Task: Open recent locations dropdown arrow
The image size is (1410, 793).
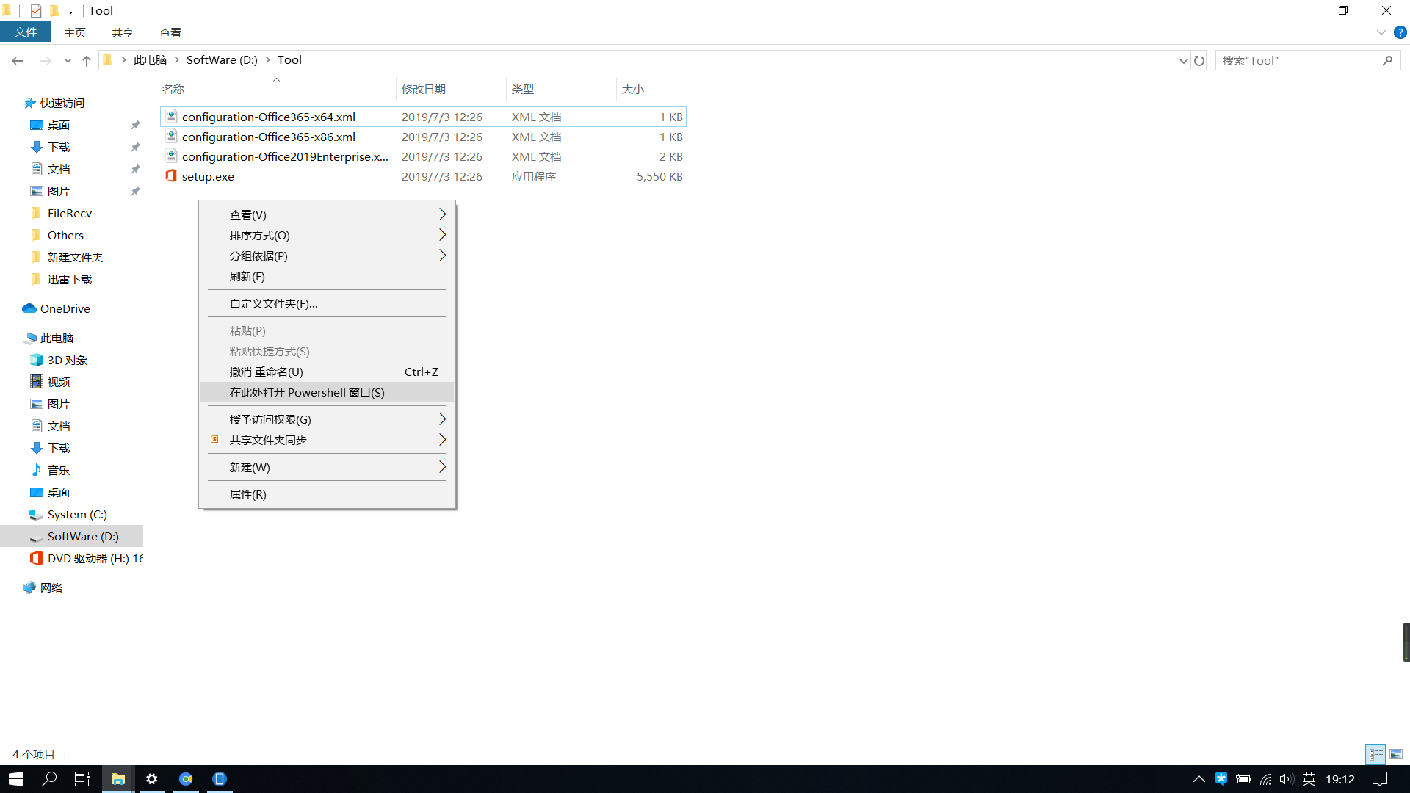Action: (x=68, y=61)
